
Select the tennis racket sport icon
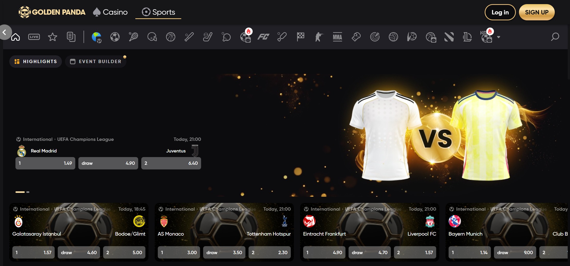[133, 37]
